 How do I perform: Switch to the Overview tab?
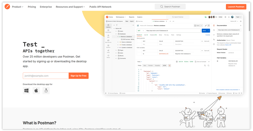pos(139,21)
